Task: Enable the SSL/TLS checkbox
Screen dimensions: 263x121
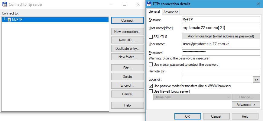Action: coord(151,37)
